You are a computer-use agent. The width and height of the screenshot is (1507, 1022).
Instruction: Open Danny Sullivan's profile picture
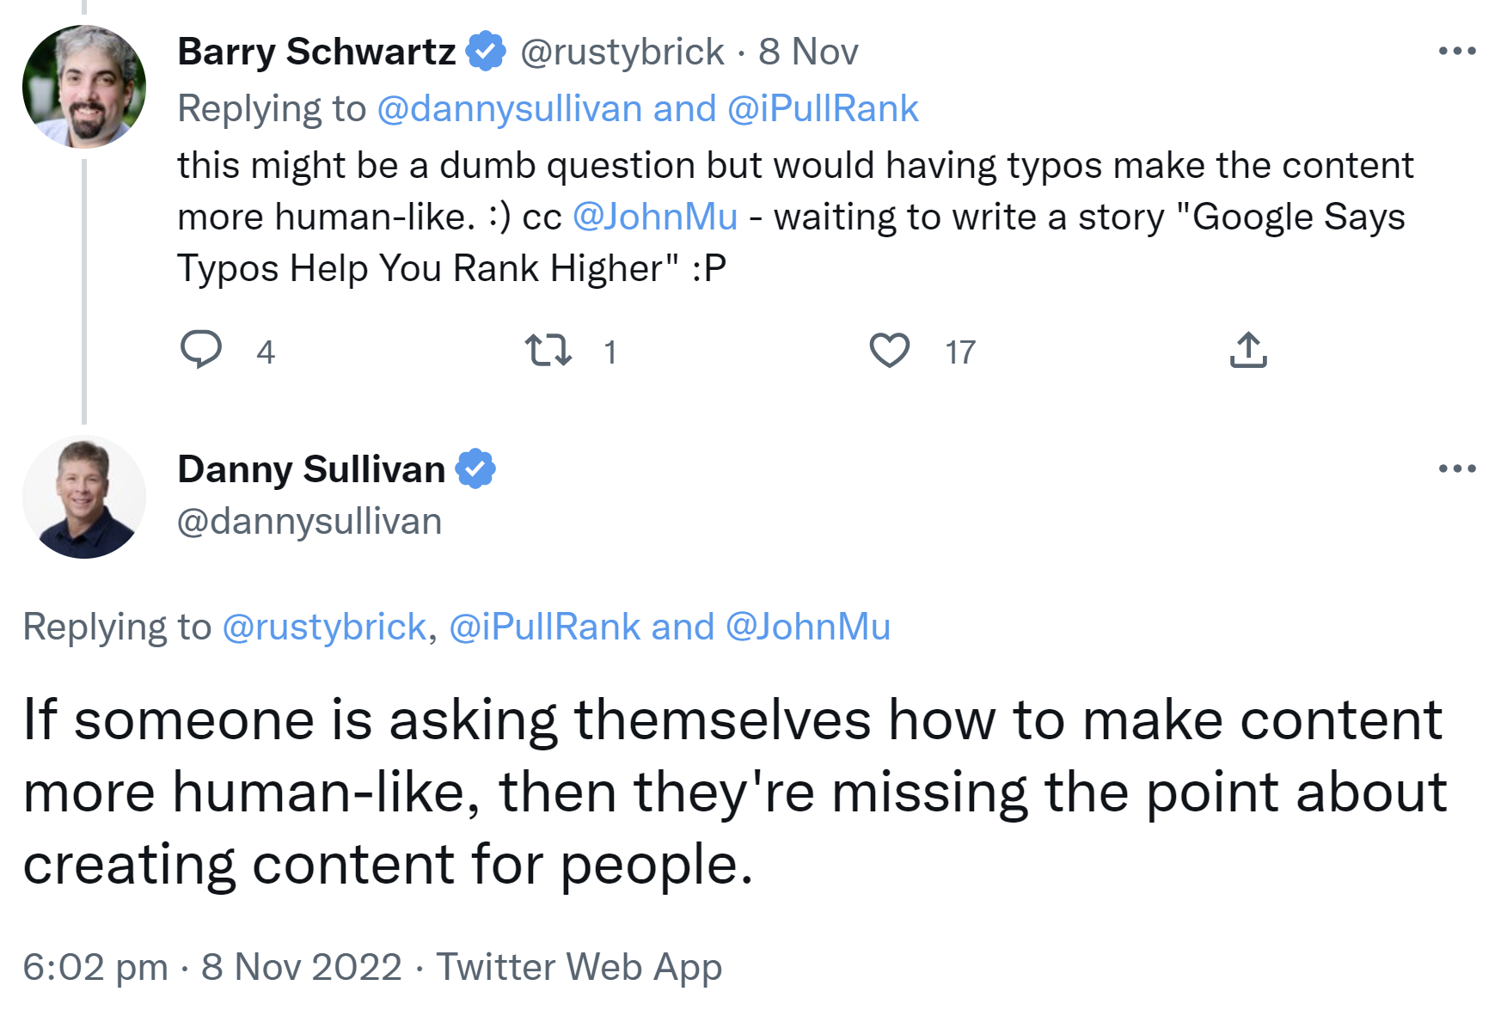coord(84,498)
